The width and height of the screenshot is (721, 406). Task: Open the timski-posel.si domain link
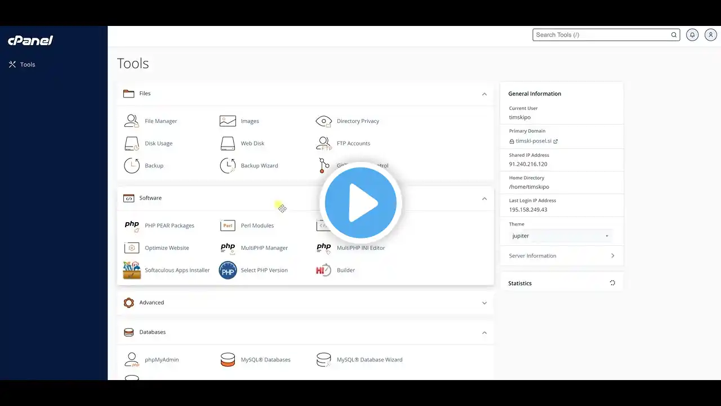coord(533,141)
